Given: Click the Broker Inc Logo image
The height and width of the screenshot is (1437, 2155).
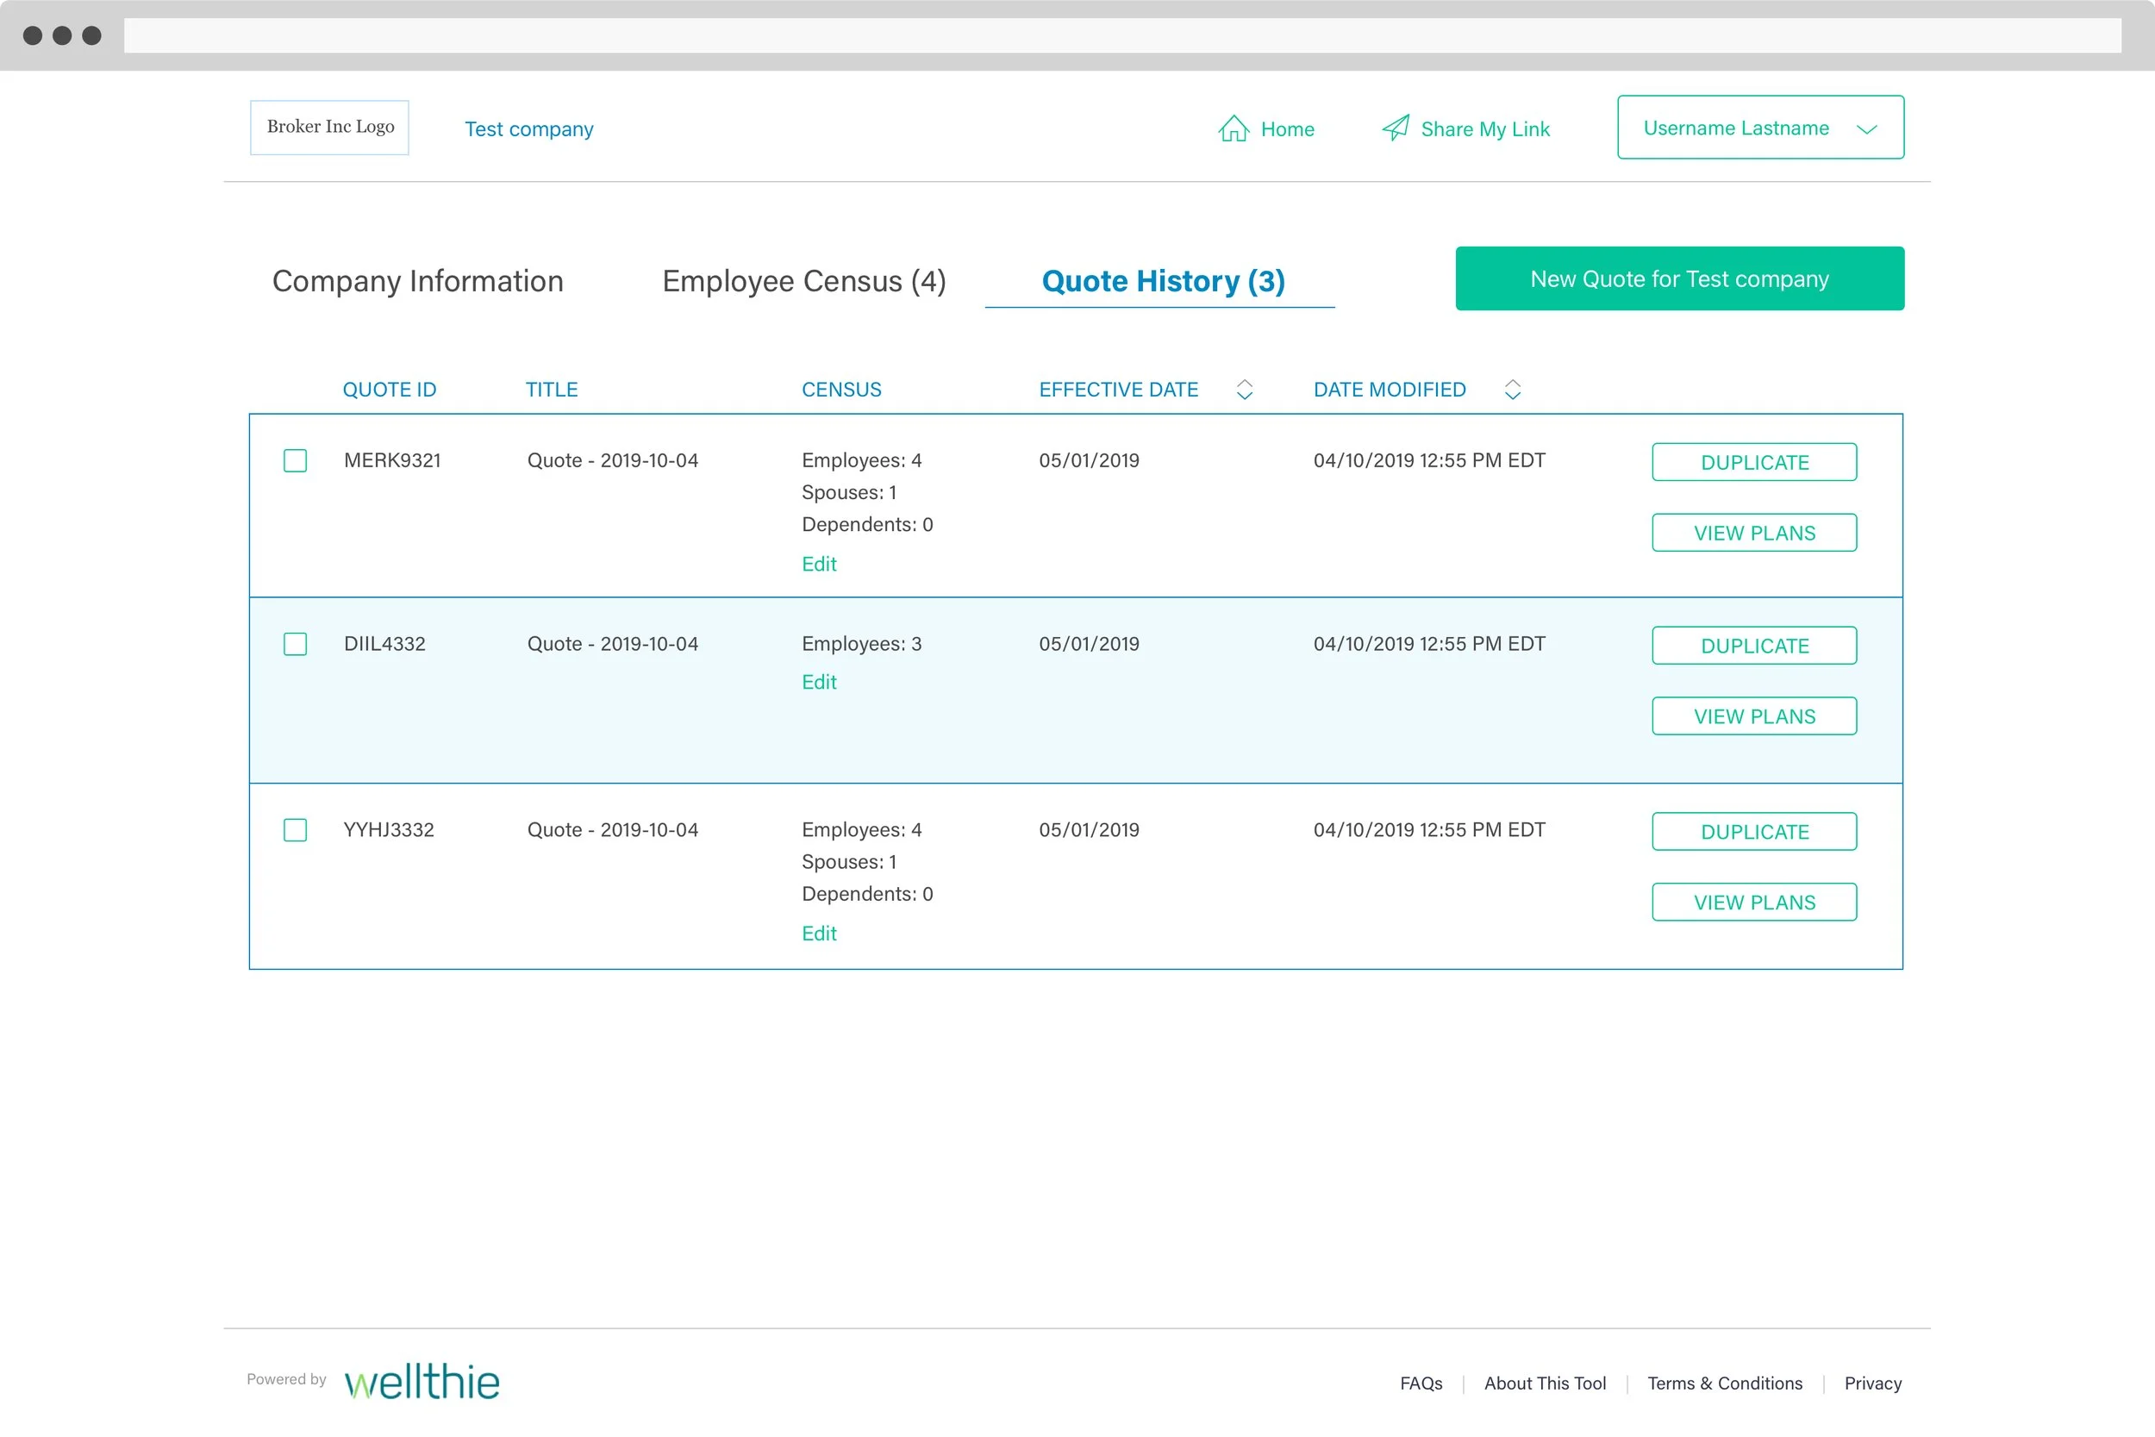Looking at the screenshot, I should coord(330,127).
